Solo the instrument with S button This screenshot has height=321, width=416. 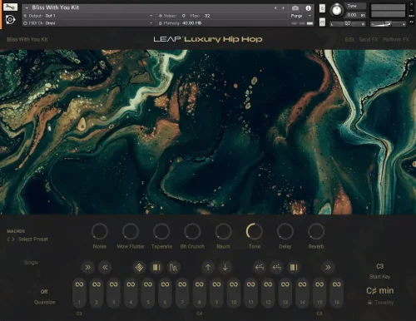click(322, 8)
